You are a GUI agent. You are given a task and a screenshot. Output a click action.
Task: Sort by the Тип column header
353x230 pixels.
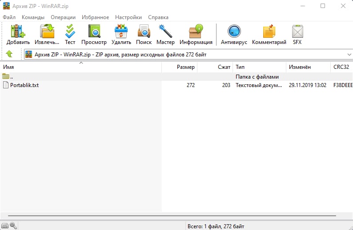coord(259,67)
